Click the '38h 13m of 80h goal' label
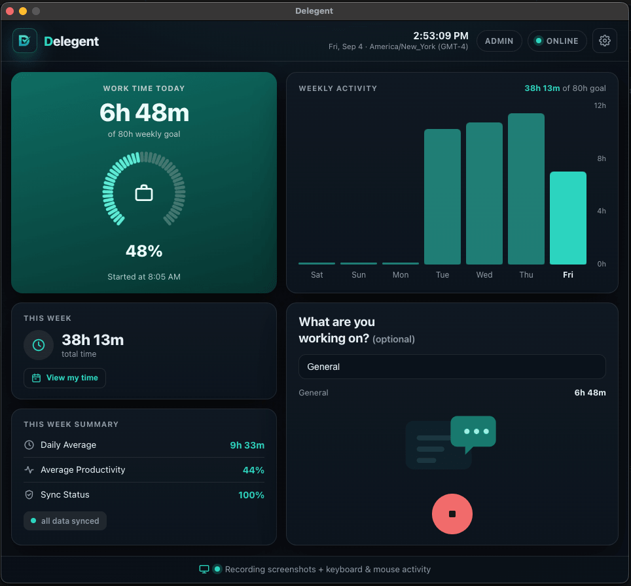 565,88
